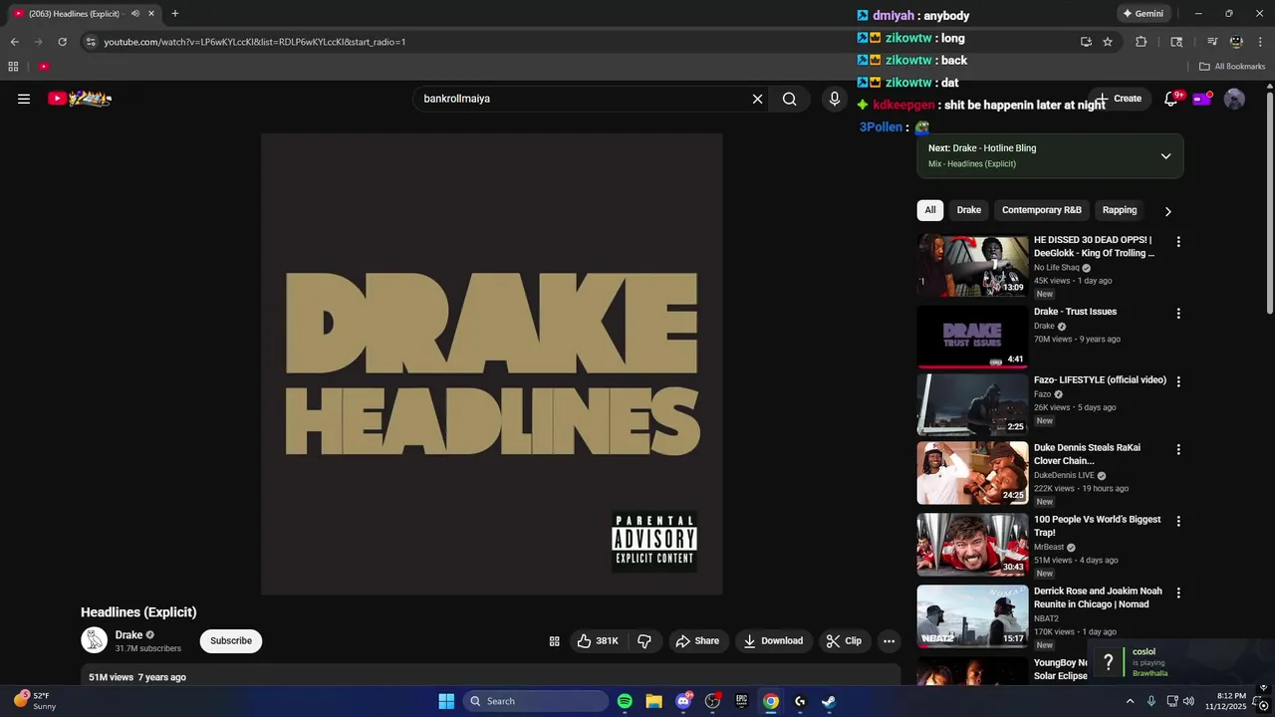Select the Rapping filter chip
The height and width of the screenshot is (717, 1275).
pyautogui.click(x=1120, y=210)
